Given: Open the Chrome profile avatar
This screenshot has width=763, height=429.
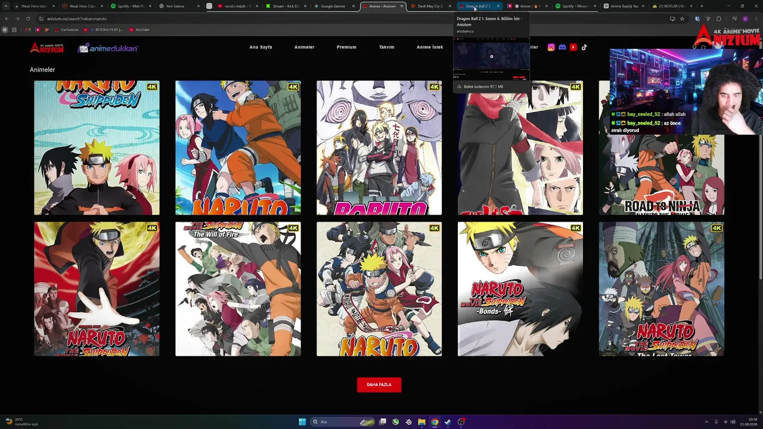Looking at the screenshot, I should point(745,18).
